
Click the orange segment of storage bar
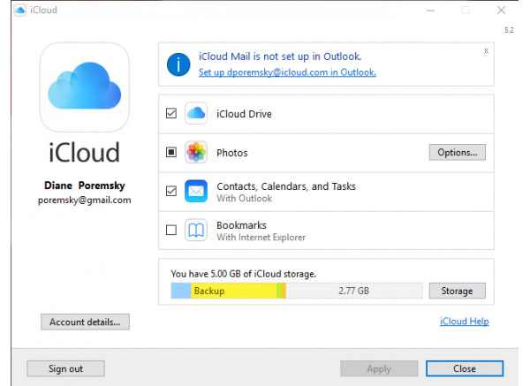click(284, 291)
